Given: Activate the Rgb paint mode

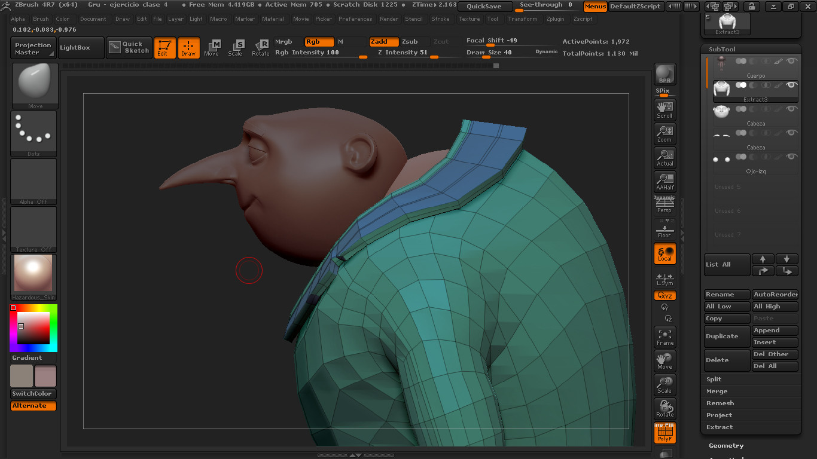Looking at the screenshot, I should [x=319, y=42].
